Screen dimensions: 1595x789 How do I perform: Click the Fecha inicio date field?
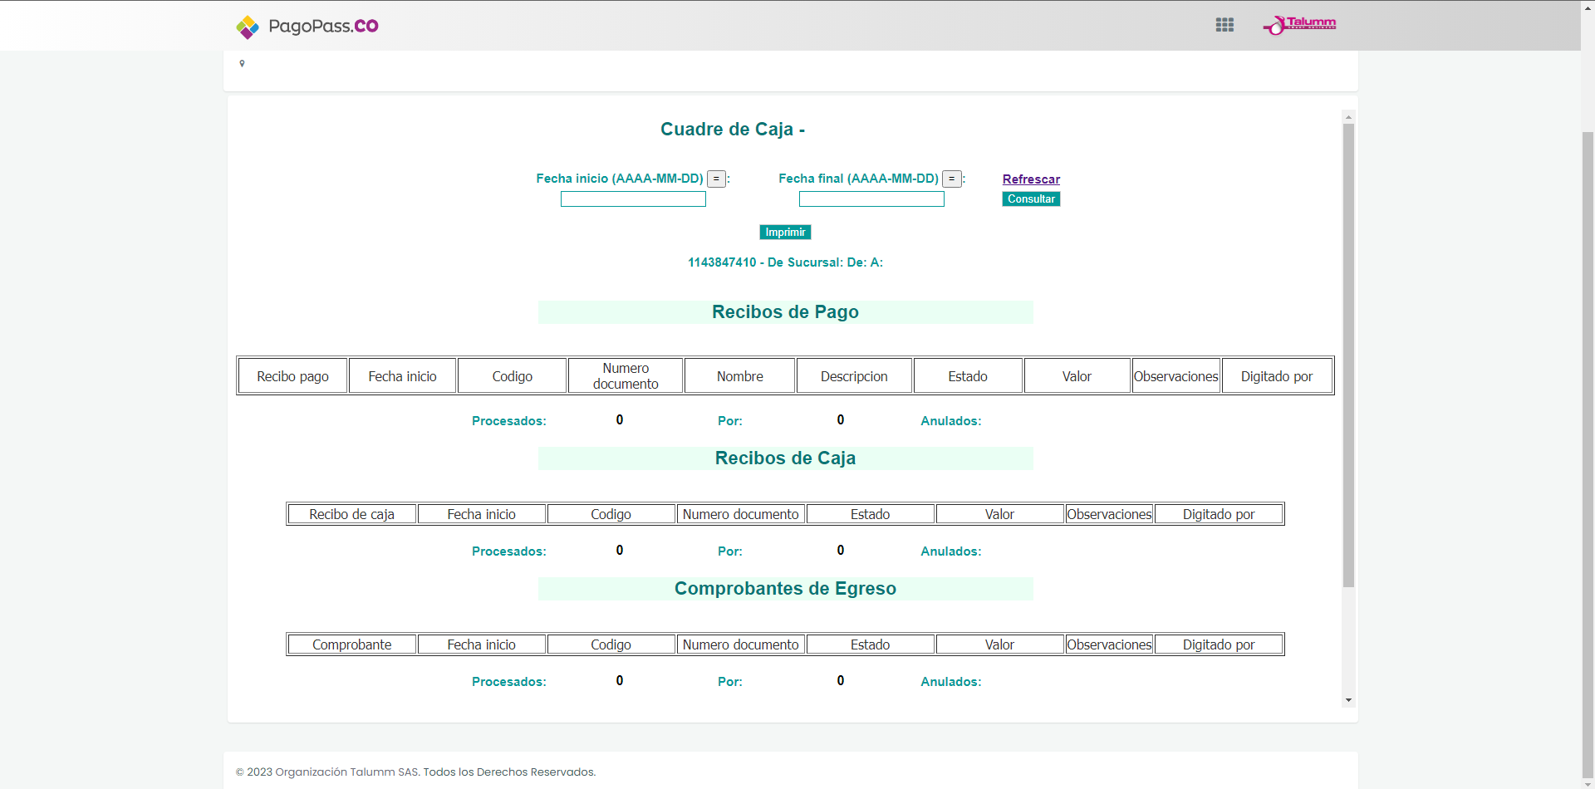tap(633, 199)
